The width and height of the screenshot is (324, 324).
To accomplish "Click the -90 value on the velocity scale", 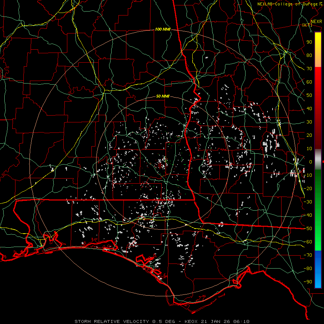I will (308, 282).
